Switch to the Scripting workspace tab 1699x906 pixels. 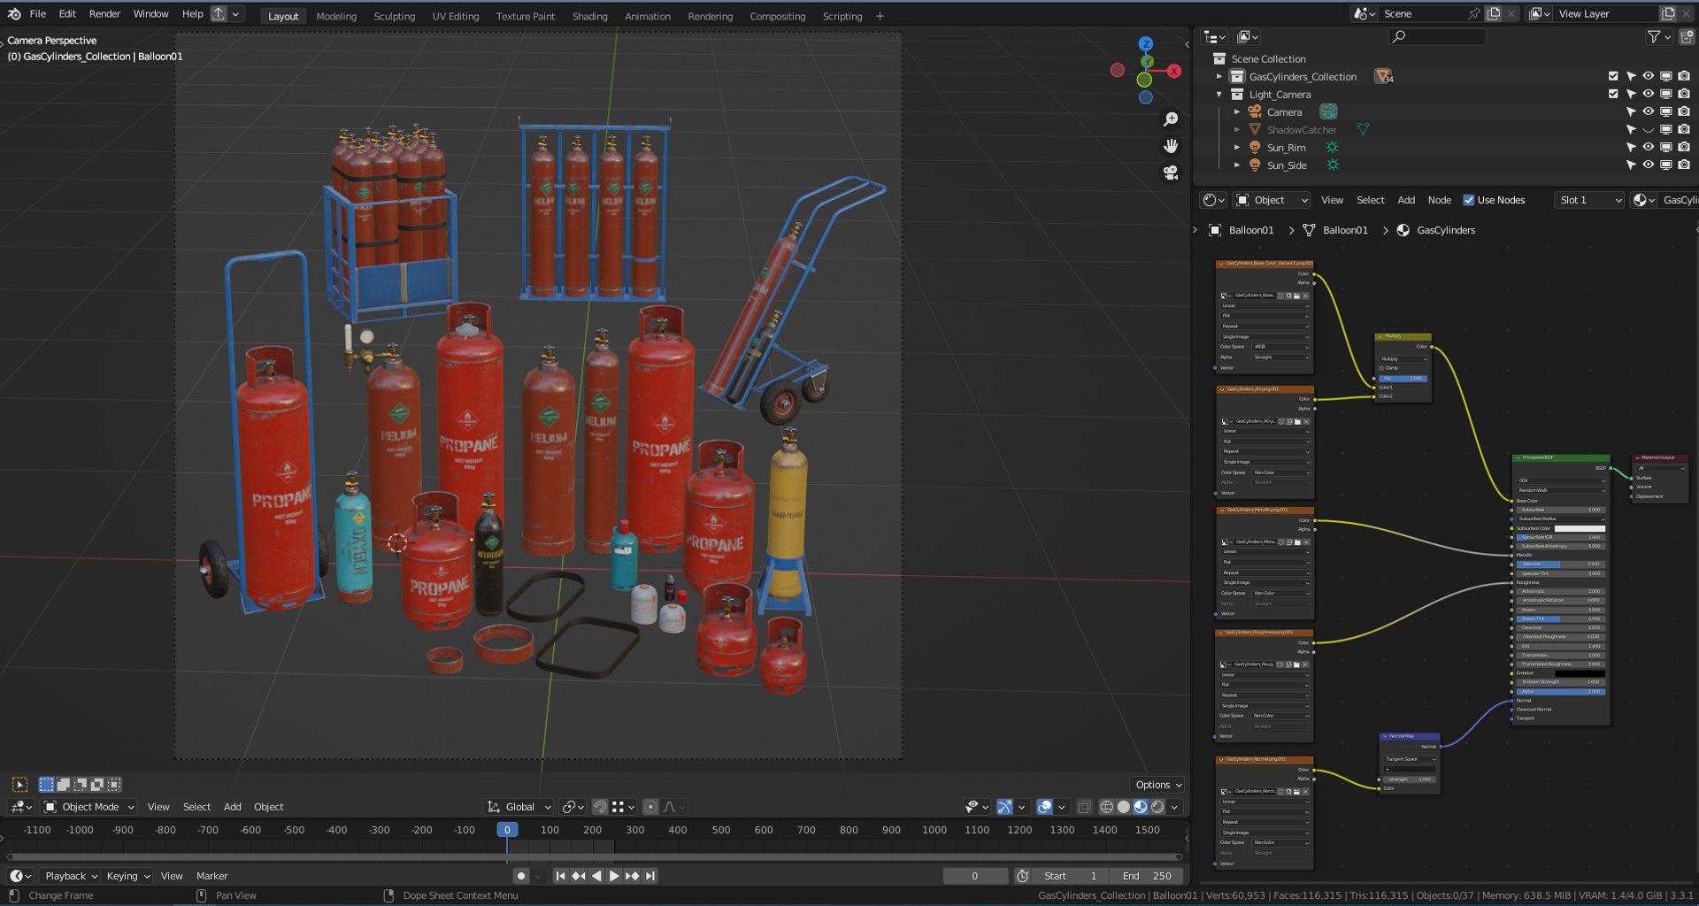(x=842, y=16)
